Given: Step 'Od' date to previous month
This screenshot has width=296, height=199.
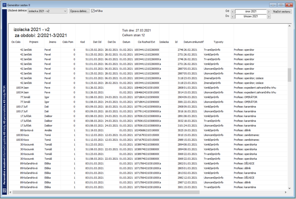Looking at the screenshot, I should tap(233, 12).
